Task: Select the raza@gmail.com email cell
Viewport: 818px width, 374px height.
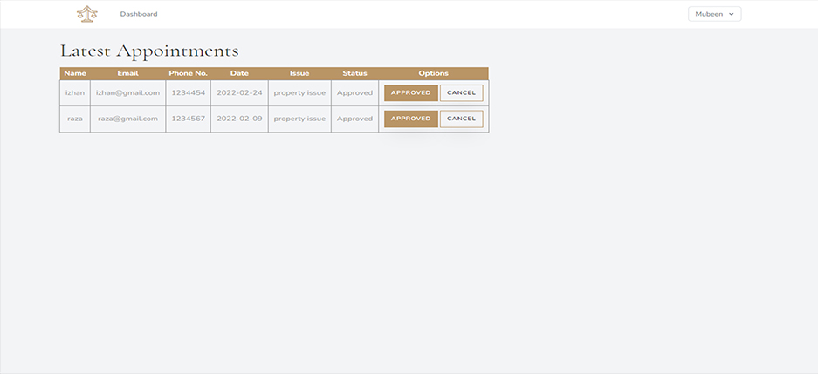Action: coord(127,119)
